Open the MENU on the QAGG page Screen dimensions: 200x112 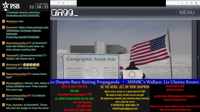tap(187, 12)
